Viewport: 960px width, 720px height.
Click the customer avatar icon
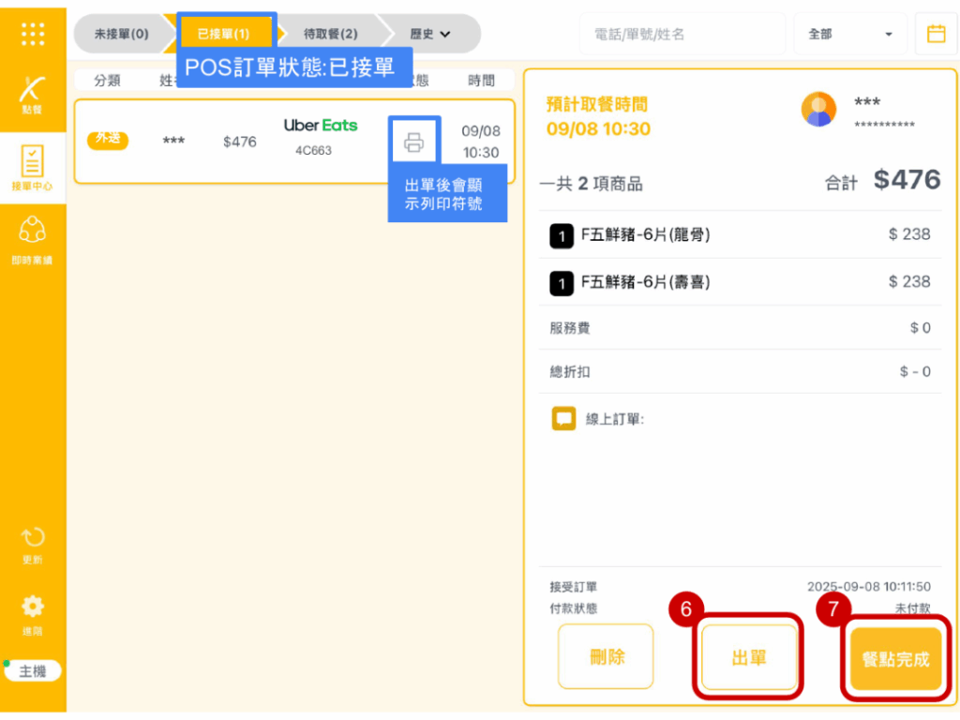pyautogui.click(x=818, y=110)
